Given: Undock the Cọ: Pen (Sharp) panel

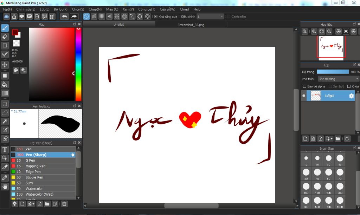Looking at the screenshot, I should pos(75,143).
